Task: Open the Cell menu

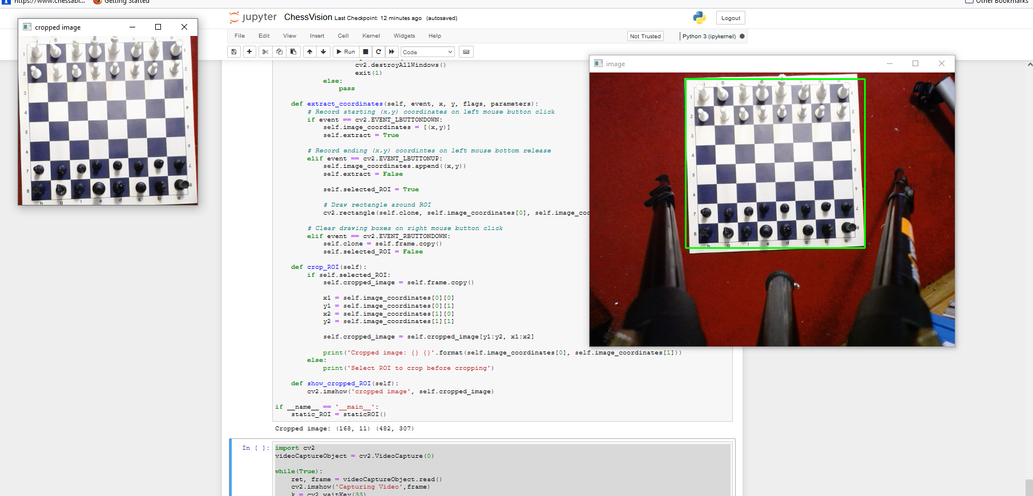Action: tap(343, 36)
